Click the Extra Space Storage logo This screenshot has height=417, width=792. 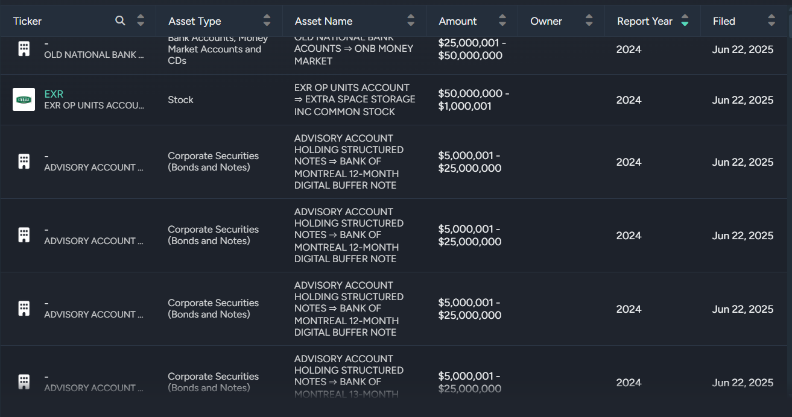[x=24, y=100]
